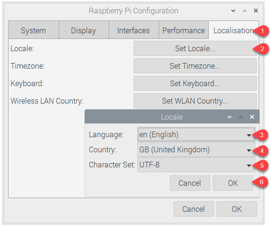Cancel the Locale dialog
Screen dimensions: 271x227
tap(190, 183)
